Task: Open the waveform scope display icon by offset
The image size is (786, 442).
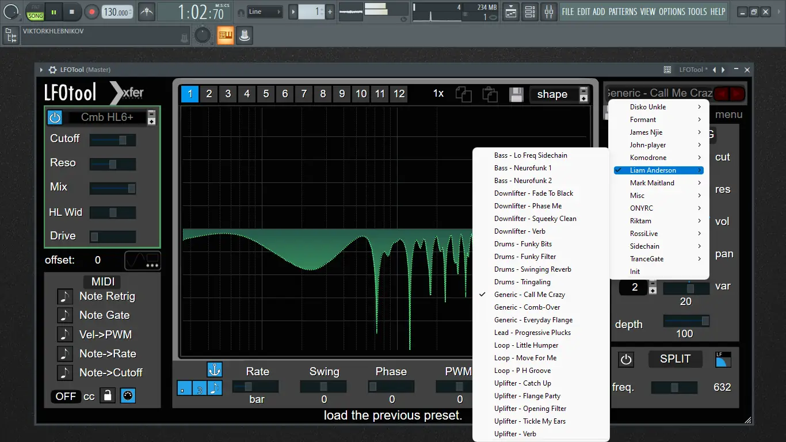Action: click(x=143, y=260)
